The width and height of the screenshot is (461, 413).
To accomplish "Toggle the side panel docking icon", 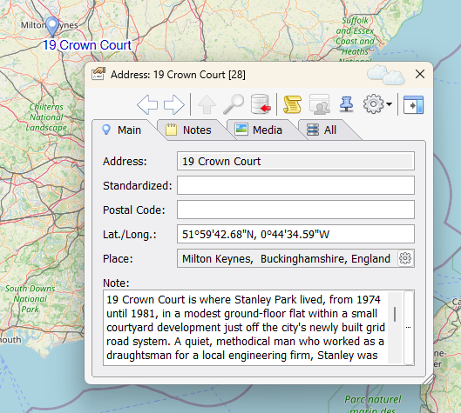I will coord(413,104).
